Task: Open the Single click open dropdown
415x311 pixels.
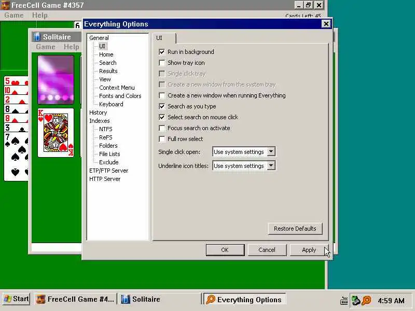Action: point(271,152)
